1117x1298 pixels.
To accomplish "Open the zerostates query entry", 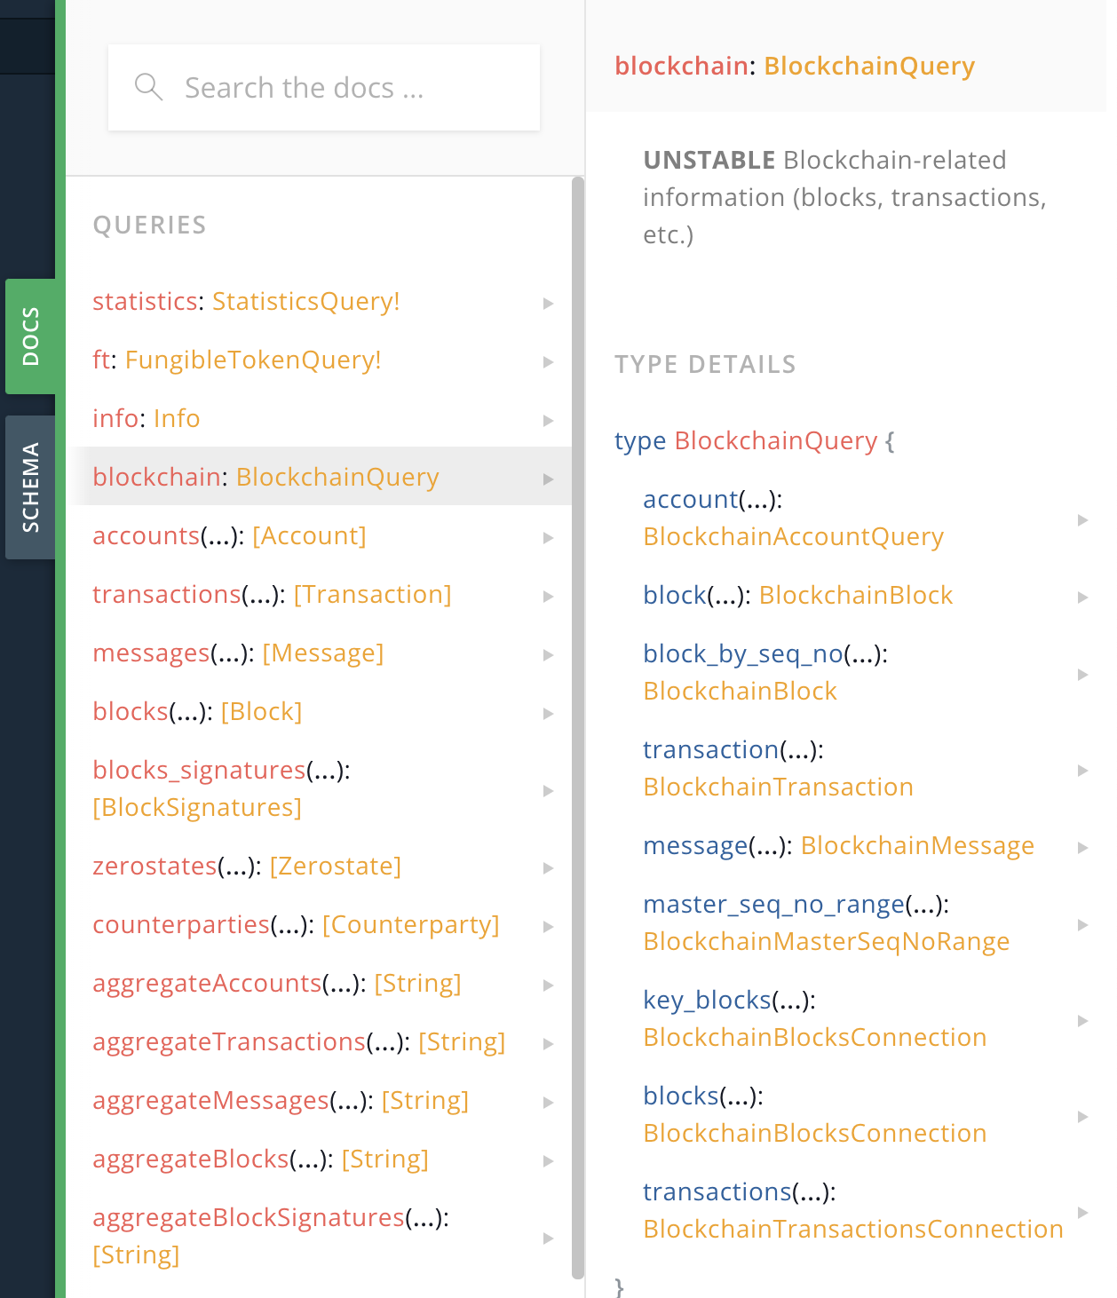I will pos(320,866).
